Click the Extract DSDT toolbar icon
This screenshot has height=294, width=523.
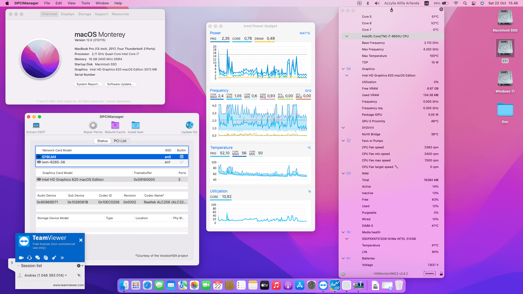36,125
